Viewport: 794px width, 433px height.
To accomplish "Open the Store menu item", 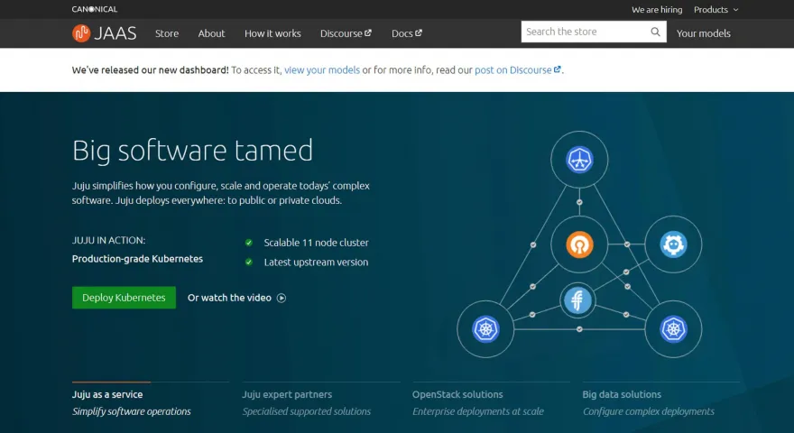I will point(167,33).
